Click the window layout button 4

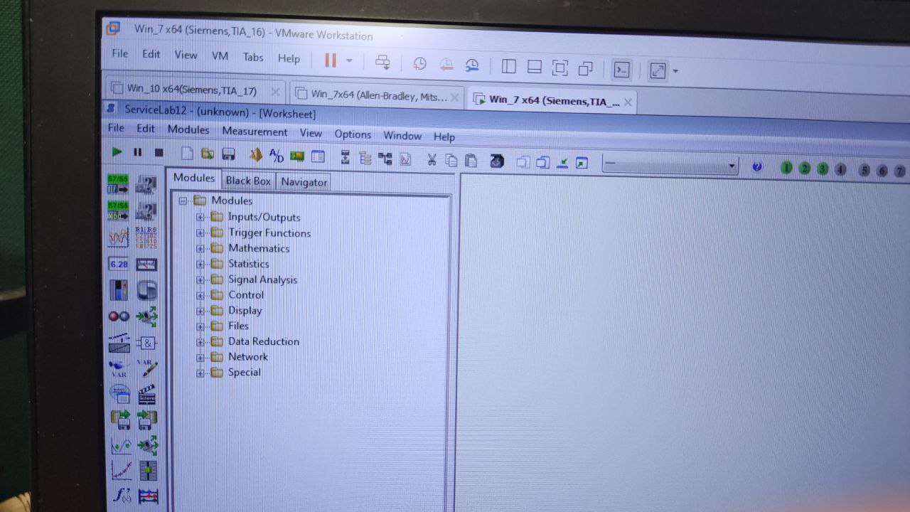[x=840, y=169]
